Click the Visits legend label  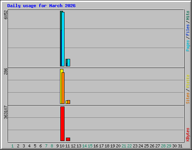pos(188,81)
